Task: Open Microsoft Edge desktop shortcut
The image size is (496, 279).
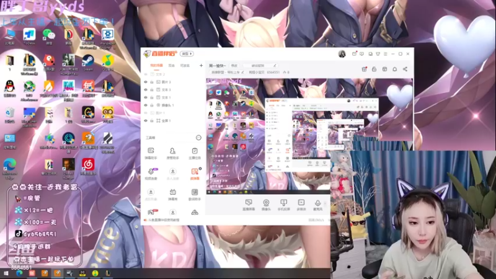Action: pos(10,169)
